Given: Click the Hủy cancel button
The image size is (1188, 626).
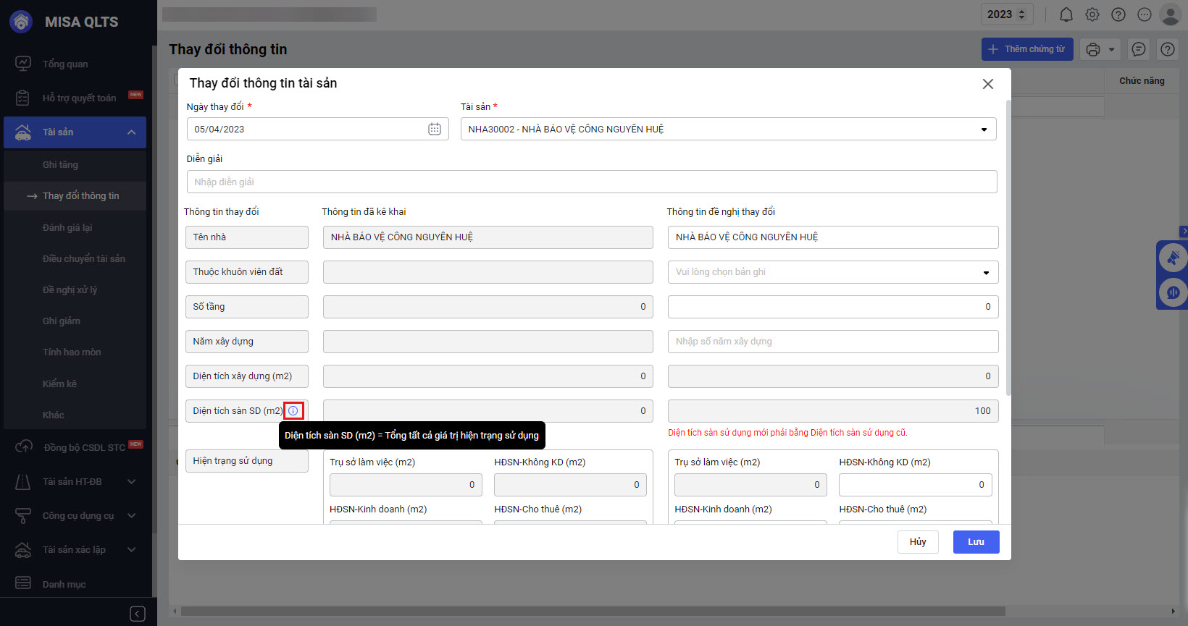Looking at the screenshot, I should (x=918, y=542).
